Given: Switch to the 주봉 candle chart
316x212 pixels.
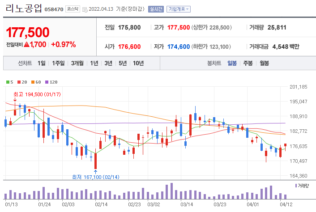Looking at the screenshot, I should coord(248,63).
